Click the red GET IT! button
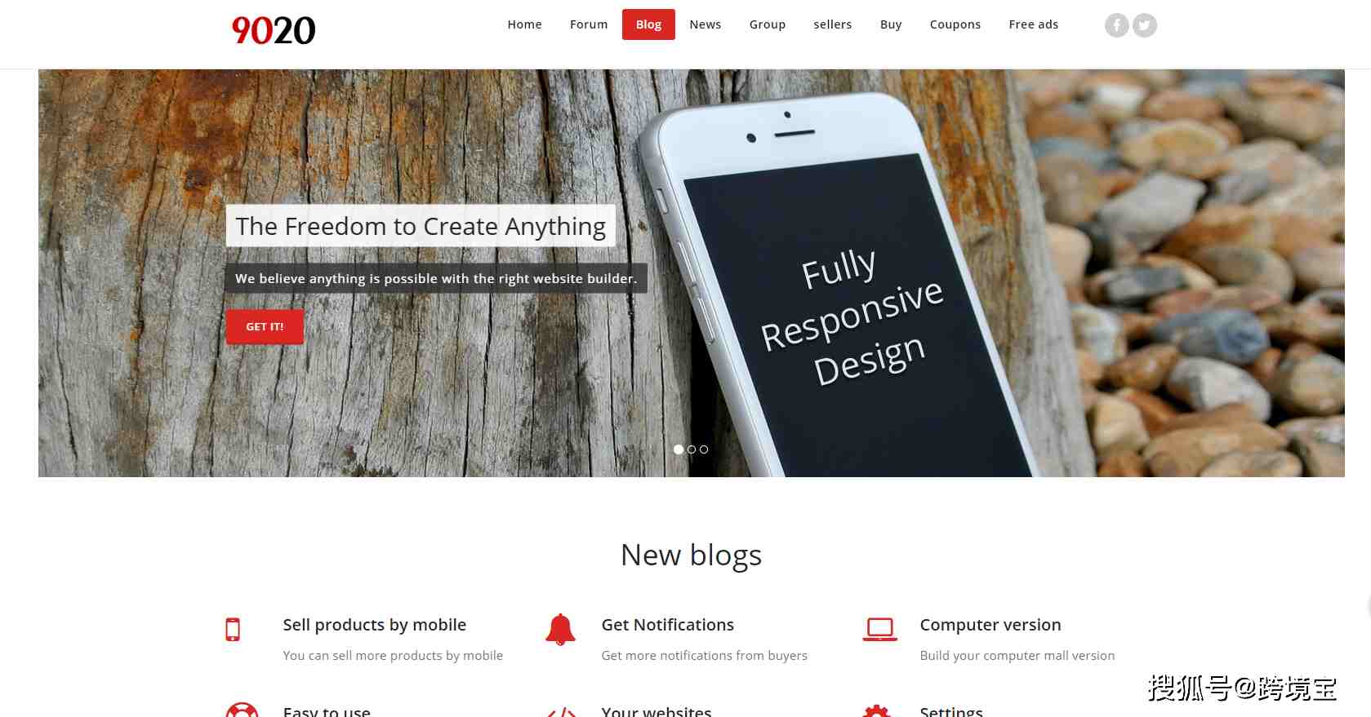Viewport: 1371px width, 717px height. click(265, 326)
